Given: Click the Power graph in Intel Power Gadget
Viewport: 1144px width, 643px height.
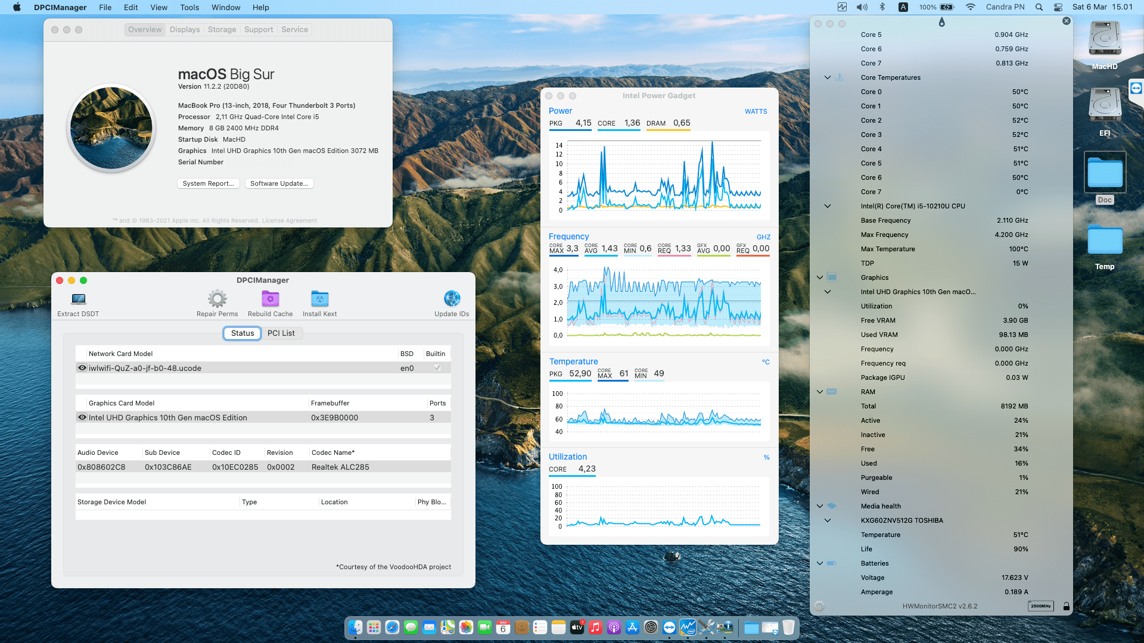Looking at the screenshot, I should [659, 176].
